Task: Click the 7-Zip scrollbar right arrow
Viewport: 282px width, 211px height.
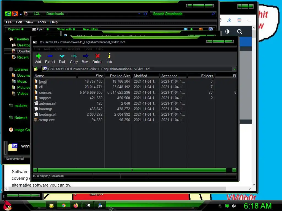Action: coord(234,170)
